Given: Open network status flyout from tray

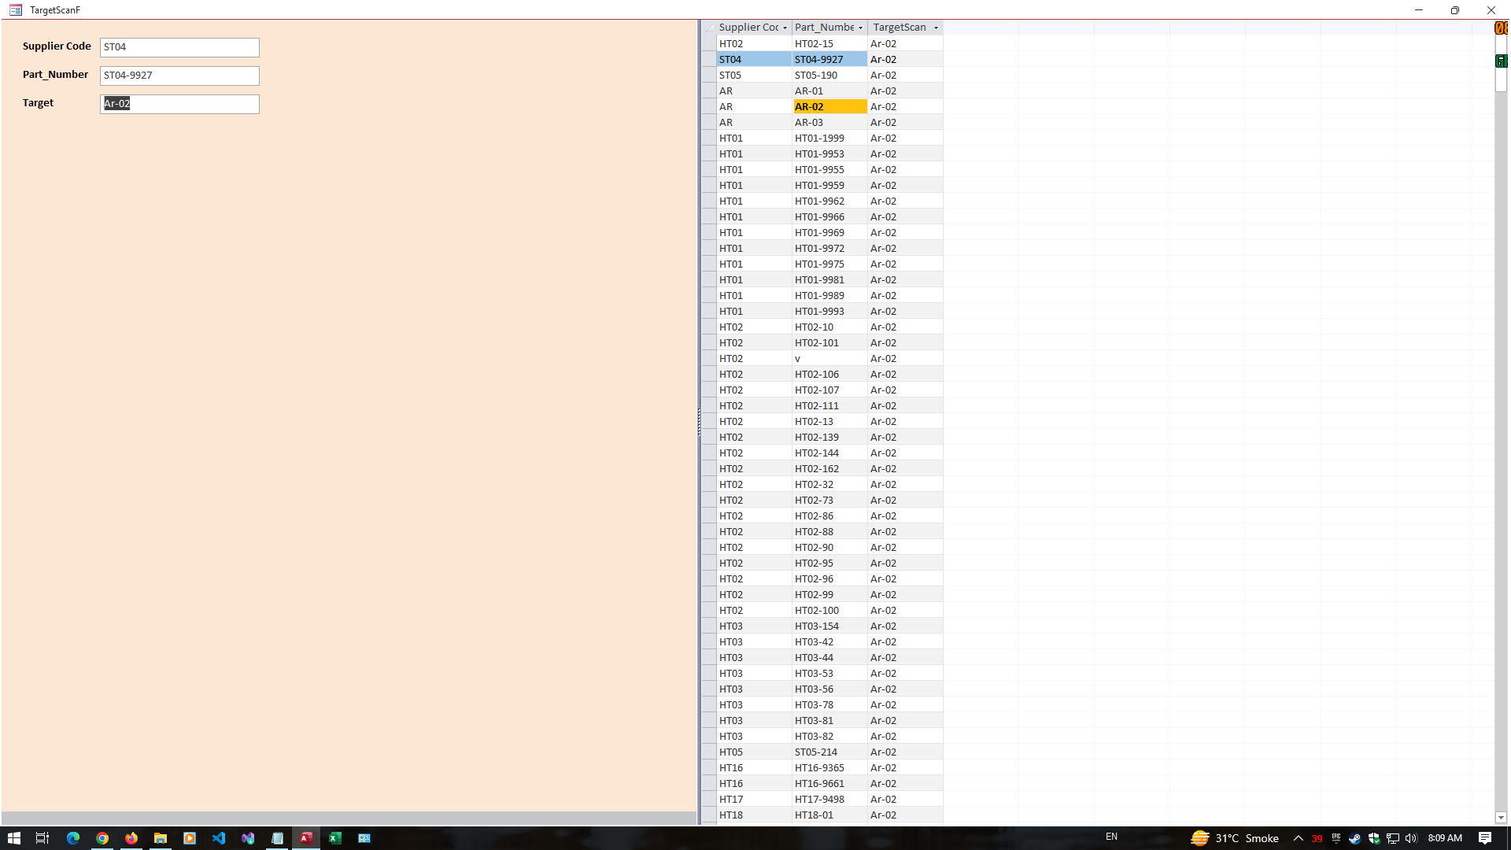Looking at the screenshot, I should [x=1393, y=838].
